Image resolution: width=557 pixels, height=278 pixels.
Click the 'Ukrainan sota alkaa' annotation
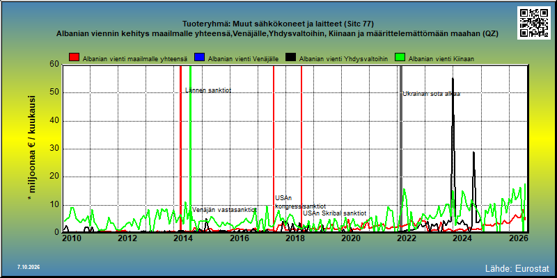tap(431, 94)
